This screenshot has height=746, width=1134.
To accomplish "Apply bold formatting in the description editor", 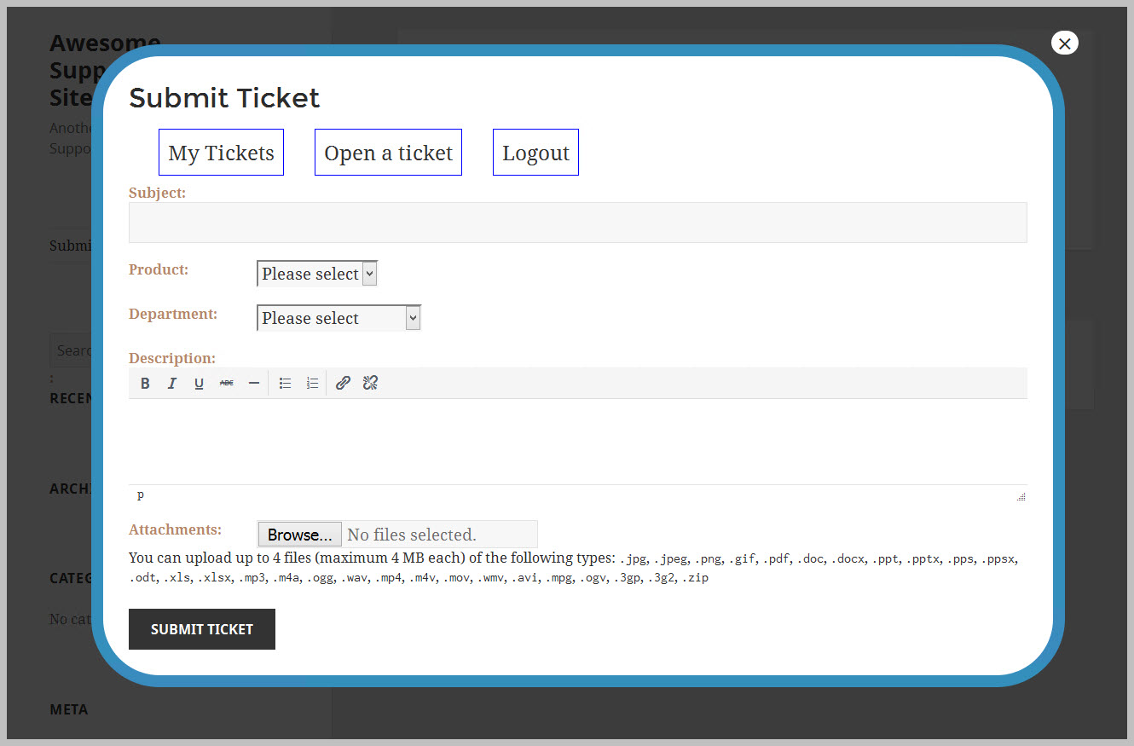I will coord(145,383).
